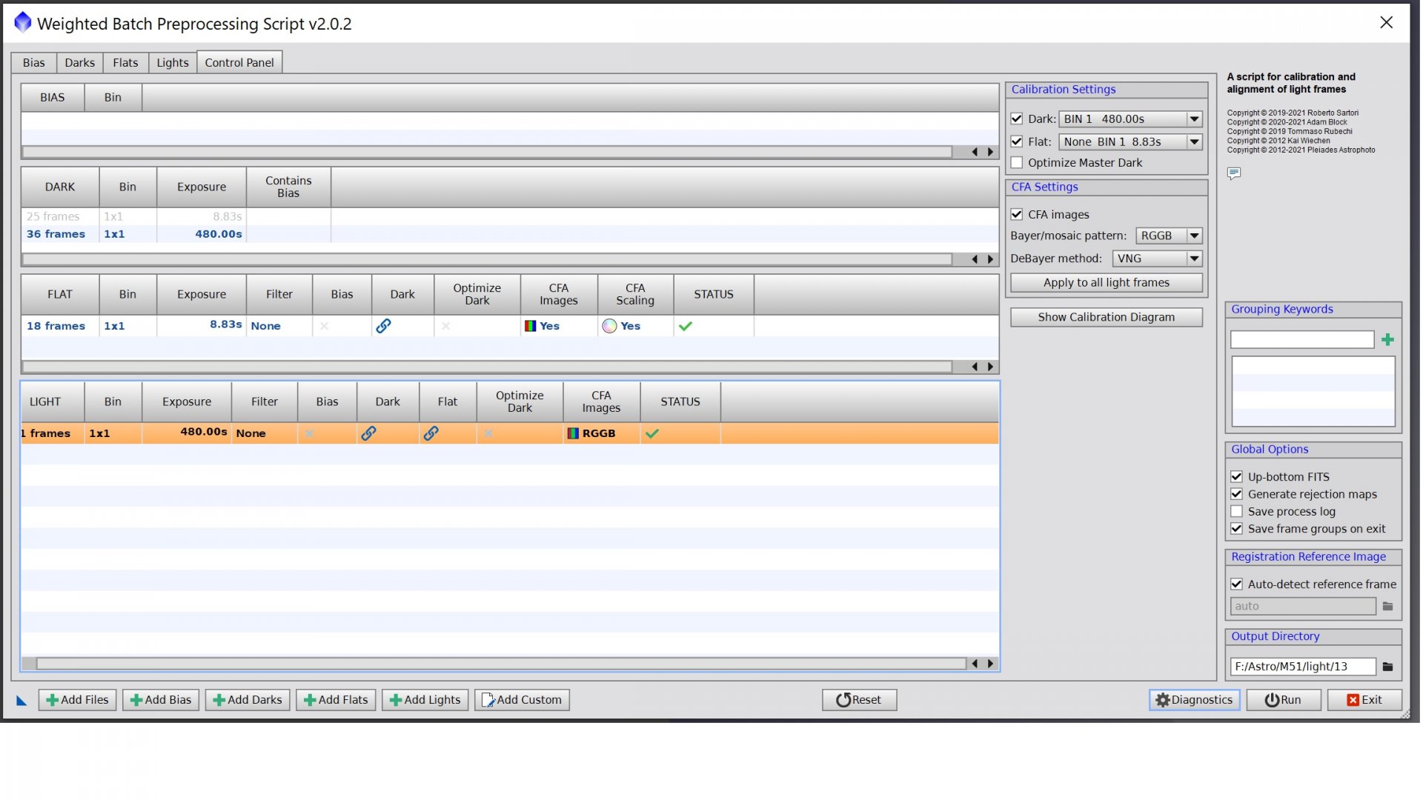
Task: Switch to the Lights tab
Action: (173, 63)
